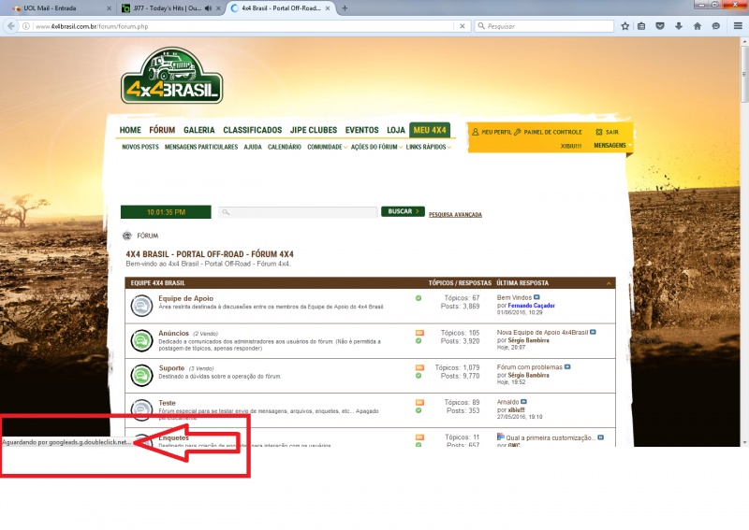This screenshot has height=530, width=749.
Task: Open the Eventos menu item
Action: [x=361, y=130]
